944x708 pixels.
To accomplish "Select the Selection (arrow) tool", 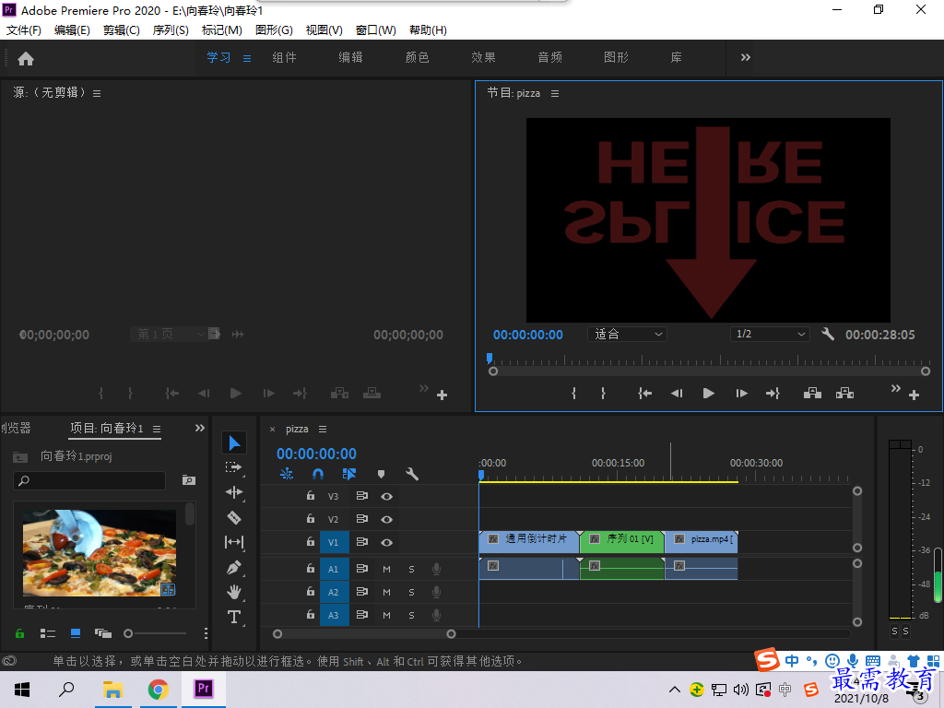I will point(234,443).
